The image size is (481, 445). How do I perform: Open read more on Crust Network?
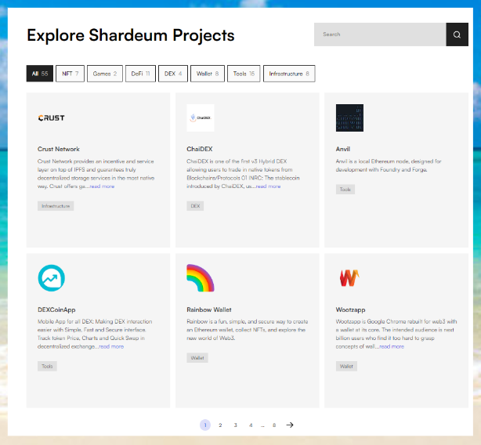pos(102,186)
